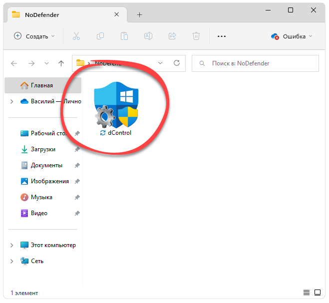Viewport: 329px width, 303px height.
Task: Click the sync status icon beside dControl
Action: click(x=103, y=133)
